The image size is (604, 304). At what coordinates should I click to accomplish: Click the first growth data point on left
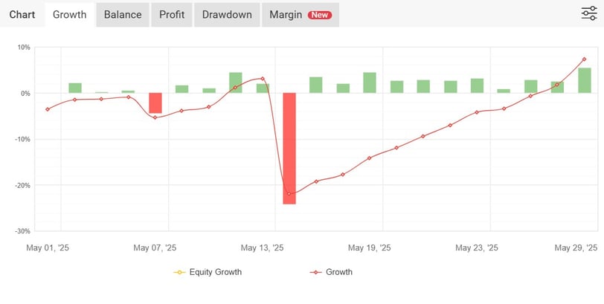pos(48,109)
